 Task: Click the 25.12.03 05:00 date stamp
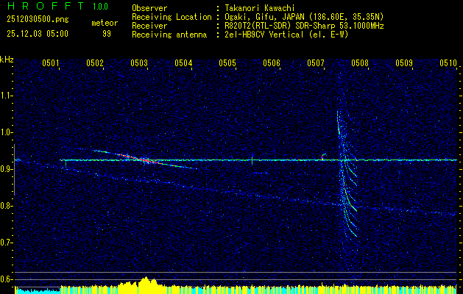coord(37,33)
